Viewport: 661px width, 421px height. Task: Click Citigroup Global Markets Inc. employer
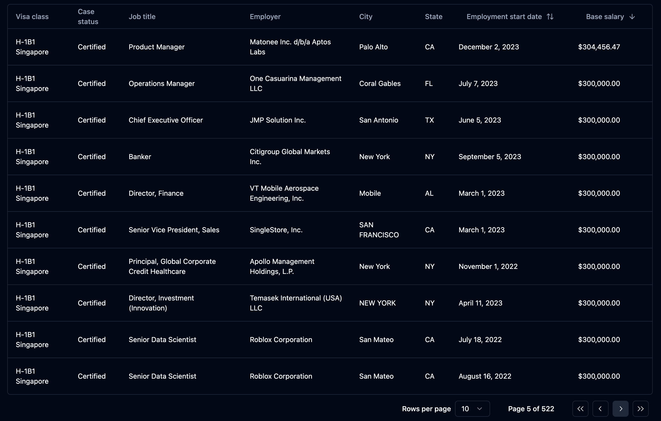(x=290, y=157)
